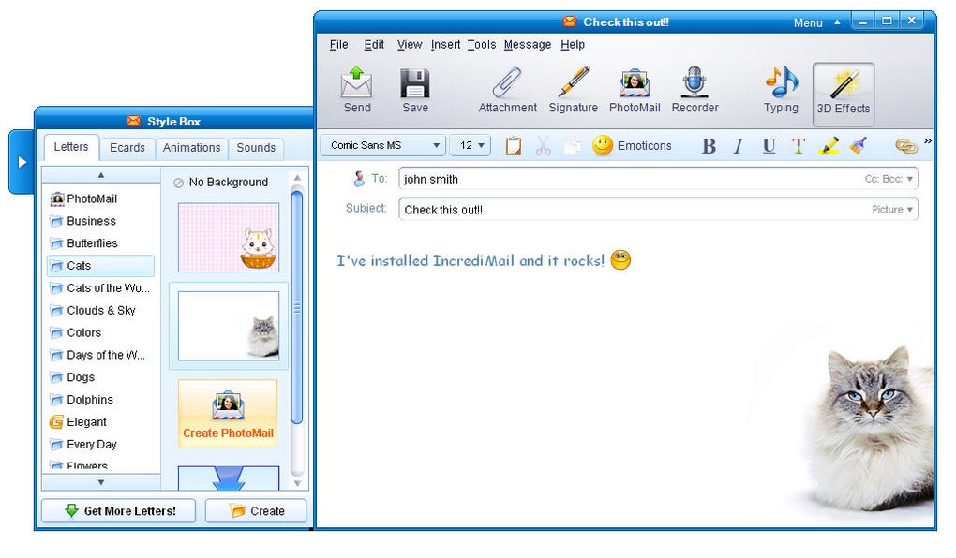Switch to Sounds tab
This screenshot has width=956, height=558.
click(x=256, y=147)
